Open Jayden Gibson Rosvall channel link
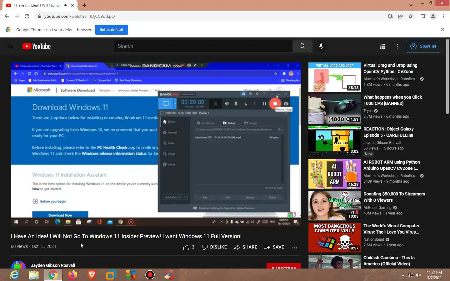Viewport: 450px width, 281px height. coord(53,265)
